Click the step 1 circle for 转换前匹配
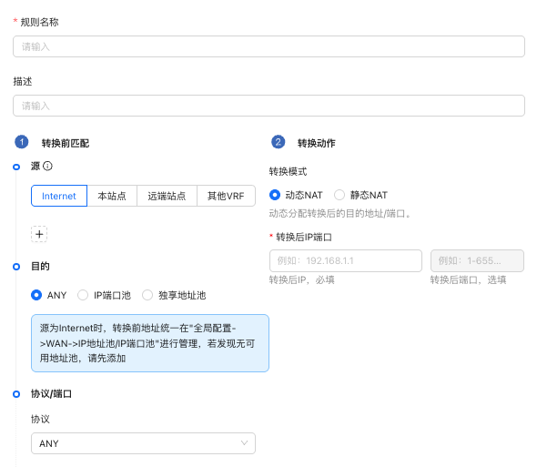 click(x=22, y=142)
